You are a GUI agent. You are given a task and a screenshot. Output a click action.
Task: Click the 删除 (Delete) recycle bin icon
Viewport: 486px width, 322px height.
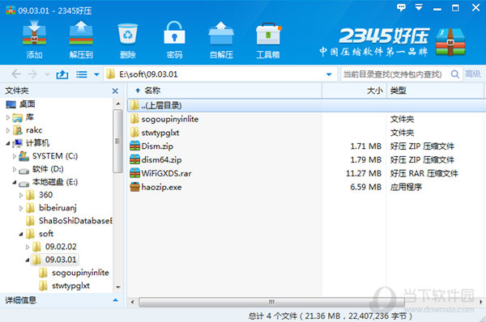[128, 40]
